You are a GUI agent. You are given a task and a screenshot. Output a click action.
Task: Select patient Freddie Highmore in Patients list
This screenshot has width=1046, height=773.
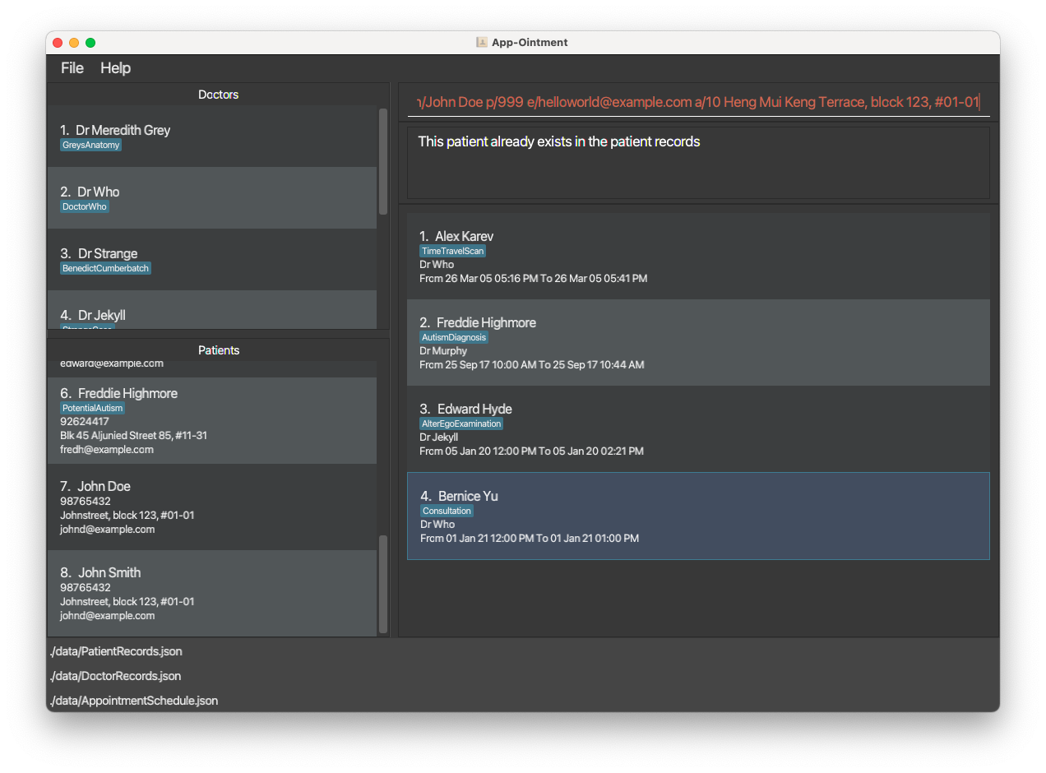[x=212, y=420]
